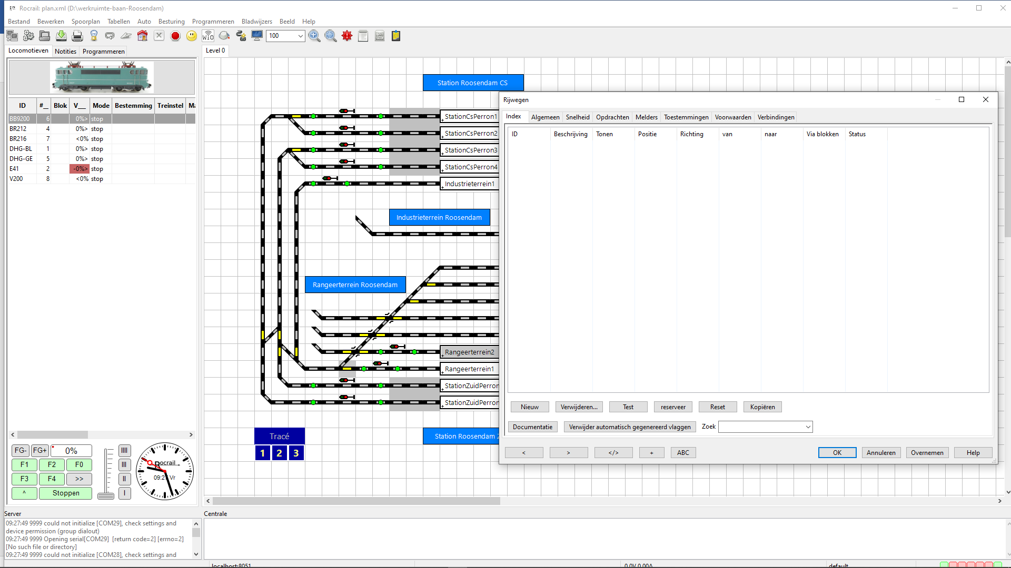The height and width of the screenshot is (568, 1011).
Task: Click the green download-arrow save icon
Action: coord(61,36)
